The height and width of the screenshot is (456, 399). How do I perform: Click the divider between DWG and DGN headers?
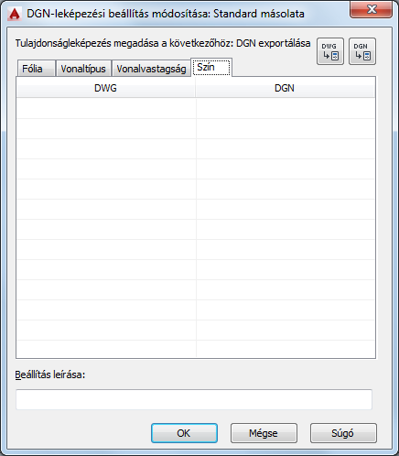(x=196, y=88)
